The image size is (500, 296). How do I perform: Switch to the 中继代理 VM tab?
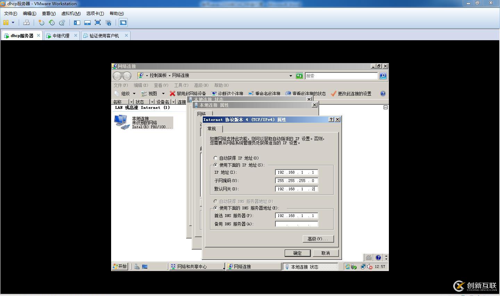pos(61,35)
